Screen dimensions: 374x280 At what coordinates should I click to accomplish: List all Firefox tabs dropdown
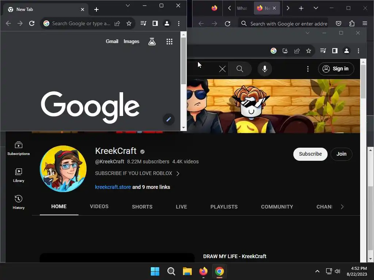(x=316, y=8)
